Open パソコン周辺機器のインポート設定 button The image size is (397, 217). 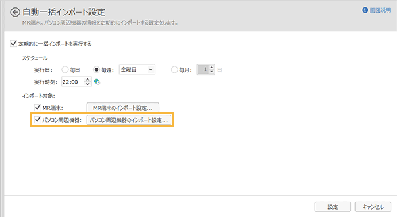point(129,120)
